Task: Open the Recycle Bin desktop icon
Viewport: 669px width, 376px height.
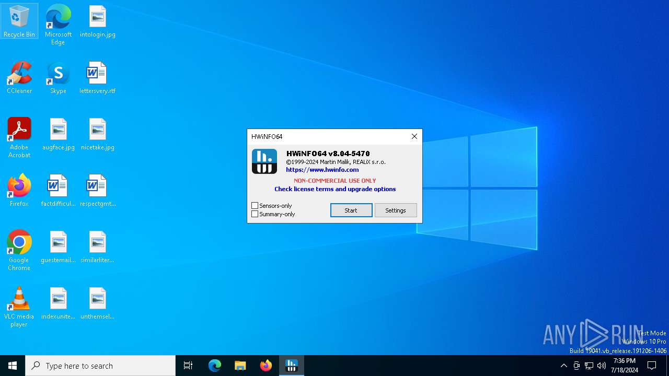Action: [19, 21]
